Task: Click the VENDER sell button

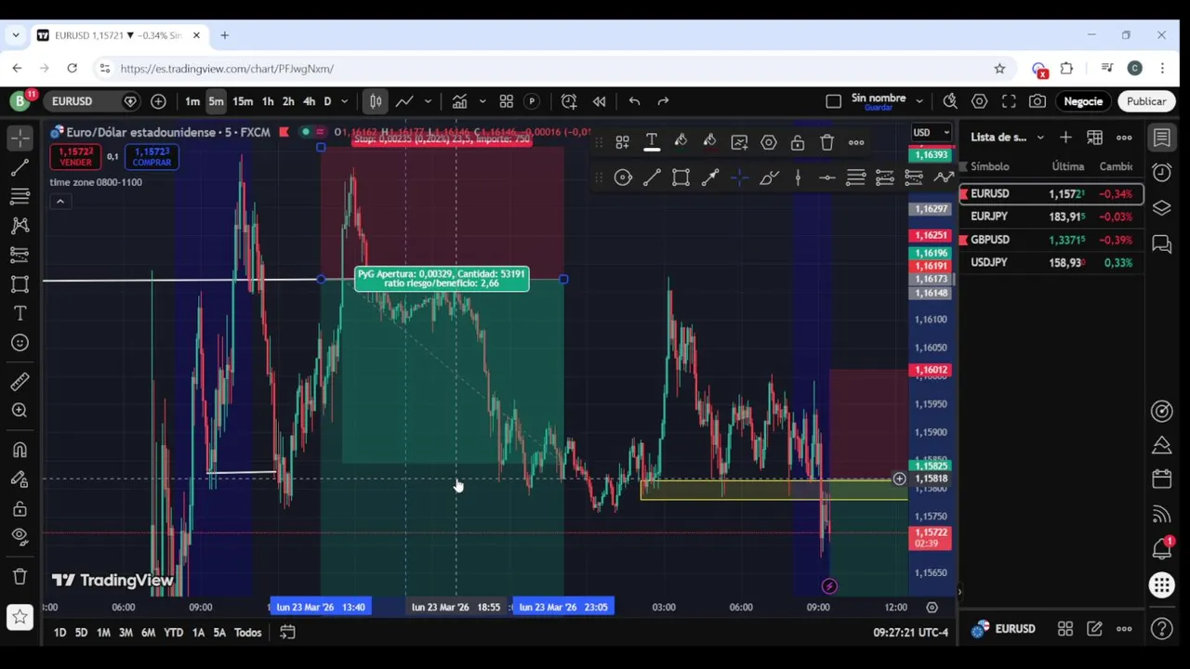Action: pyautogui.click(x=75, y=157)
